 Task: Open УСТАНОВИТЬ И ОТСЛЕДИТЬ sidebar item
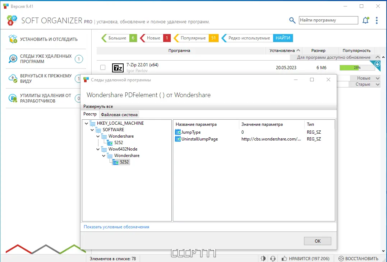click(46, 39)
